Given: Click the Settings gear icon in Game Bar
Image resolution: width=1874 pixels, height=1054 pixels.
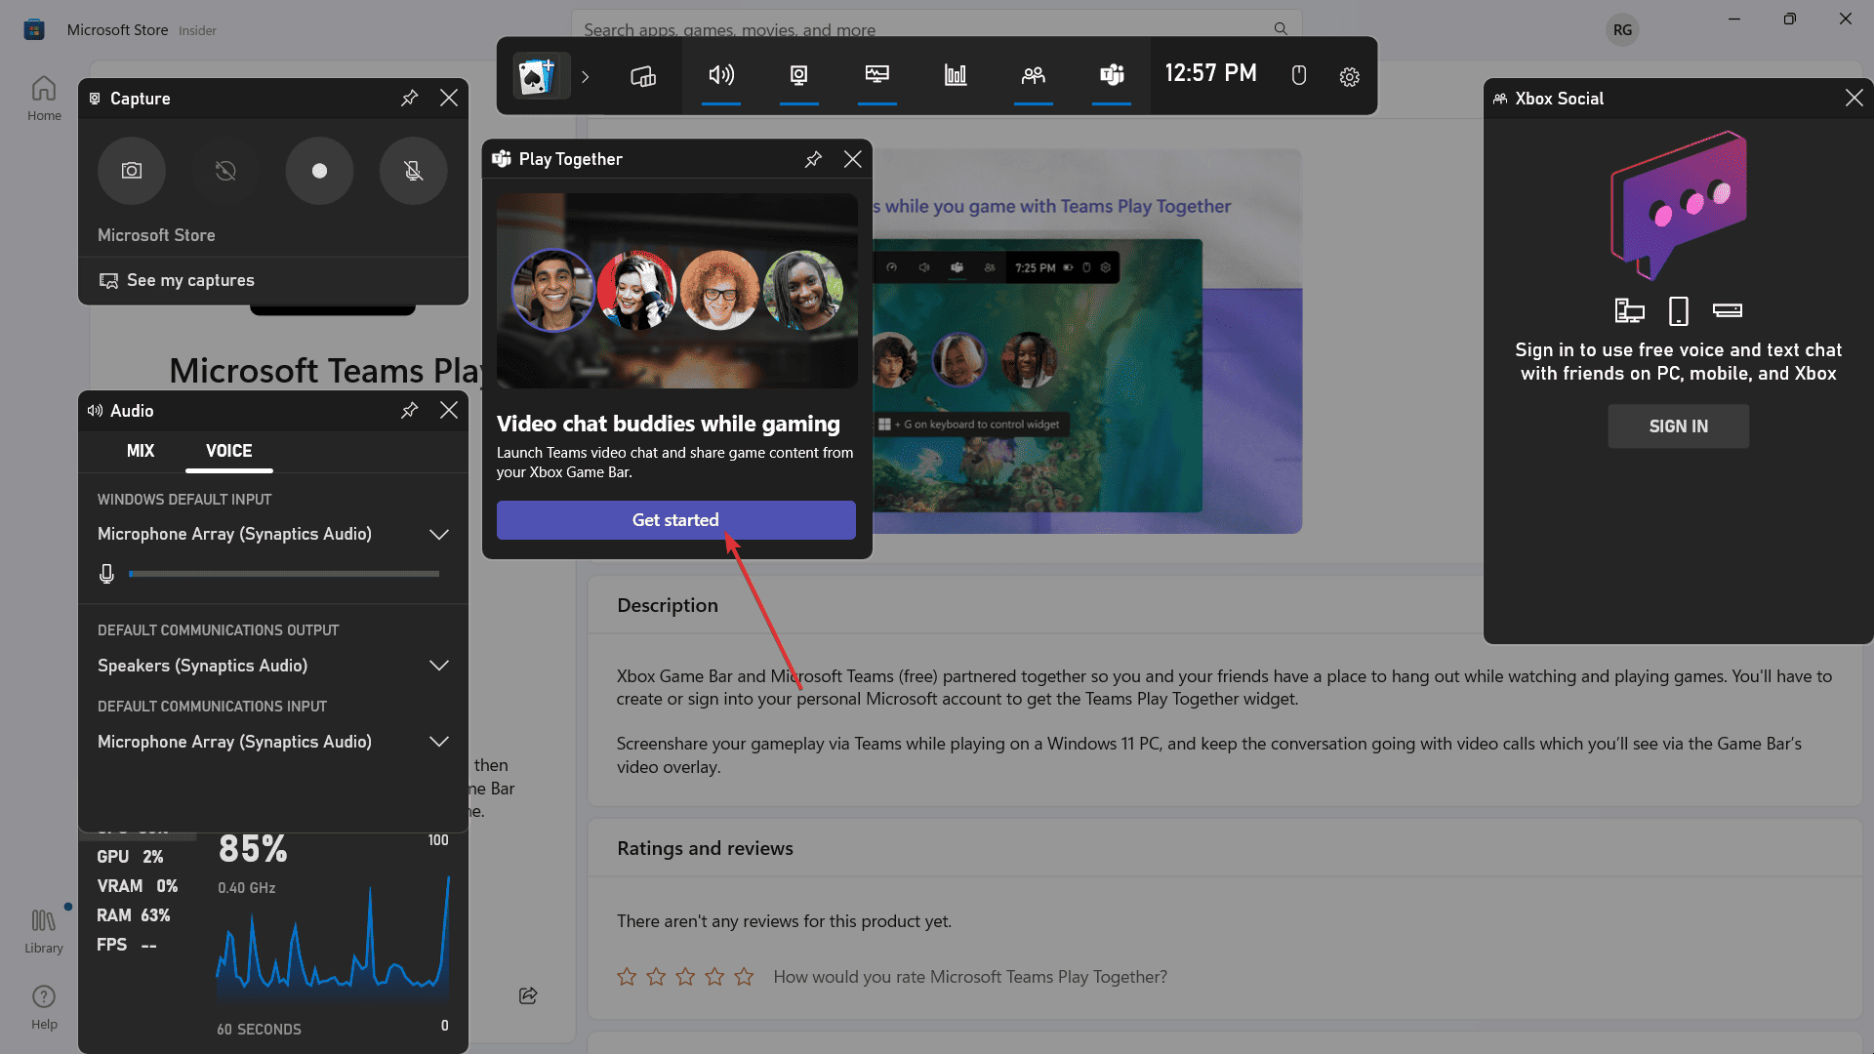Looking at the screenshot, I should click(x=1349, y=76).
